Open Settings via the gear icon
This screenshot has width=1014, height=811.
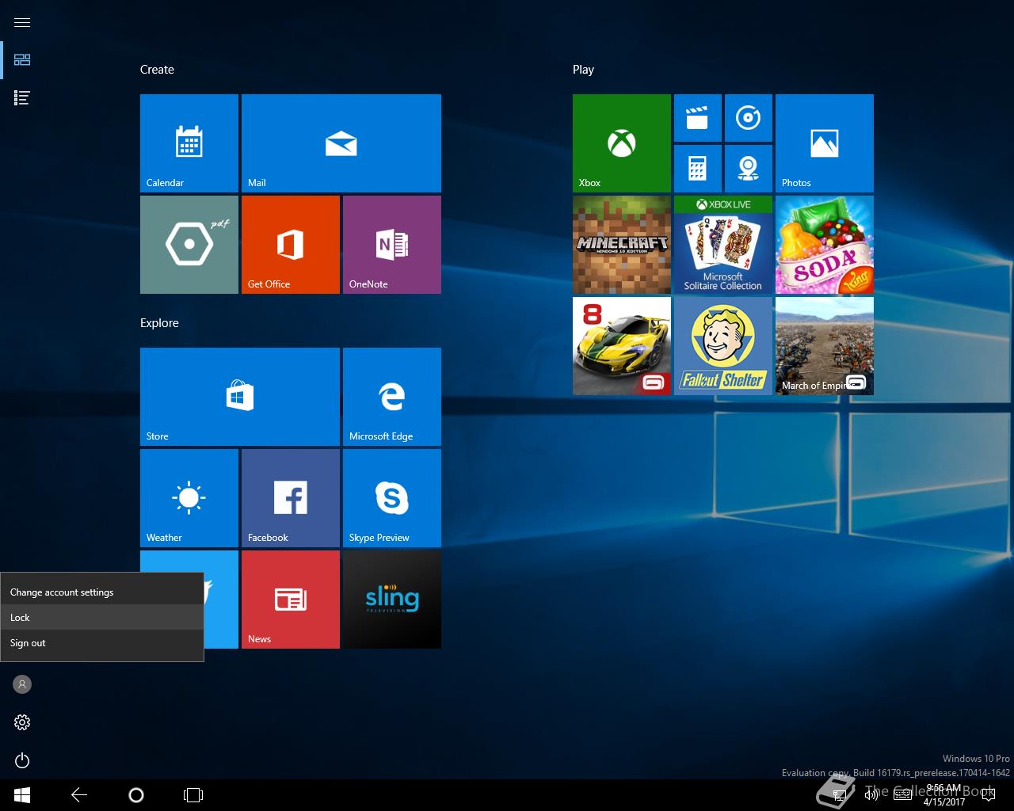pyautogui.click(x=22, y=722)
